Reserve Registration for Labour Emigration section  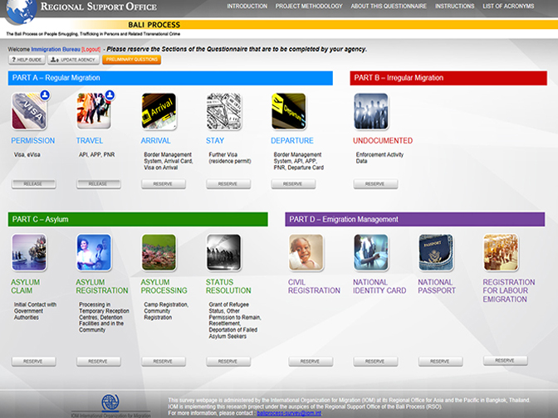pos(506,361)
